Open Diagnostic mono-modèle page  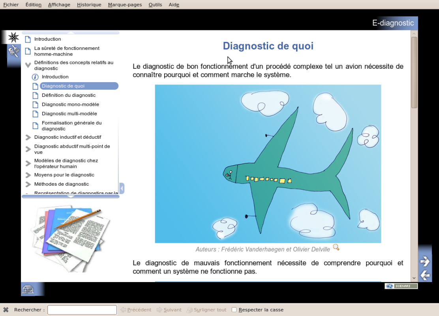[x=70, y=105]
